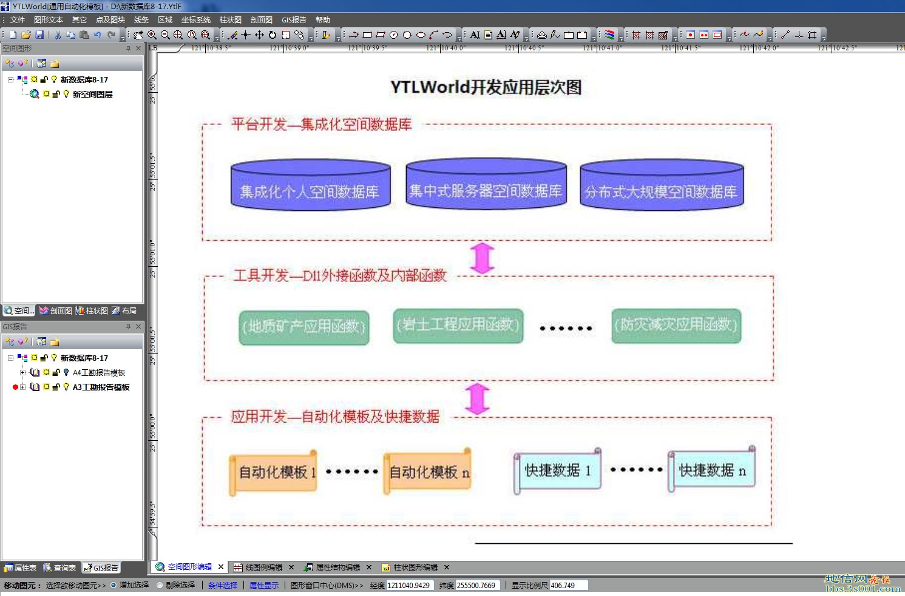Open the GIS报告 menu
Viewport: 905px width, 596px height.
tap(294, 20)
